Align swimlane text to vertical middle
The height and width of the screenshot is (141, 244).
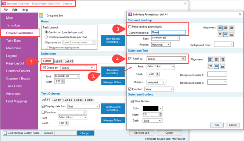216,66
